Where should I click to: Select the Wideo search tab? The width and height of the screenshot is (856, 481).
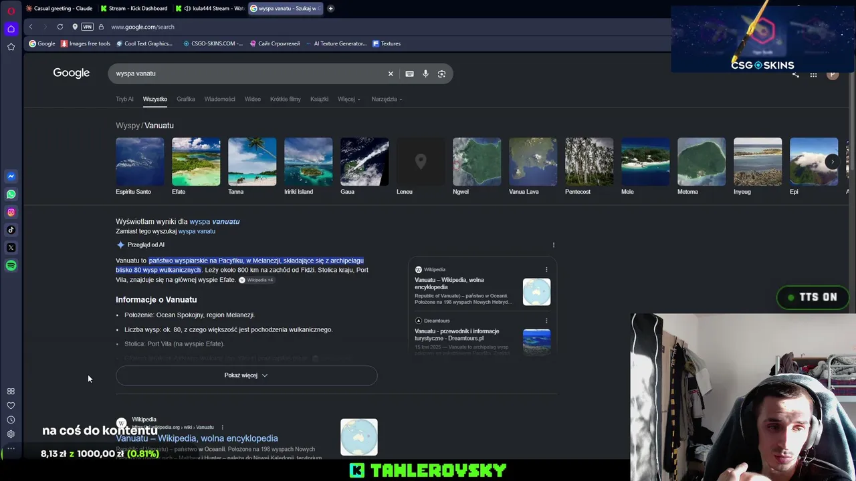[x=253, y=99]
